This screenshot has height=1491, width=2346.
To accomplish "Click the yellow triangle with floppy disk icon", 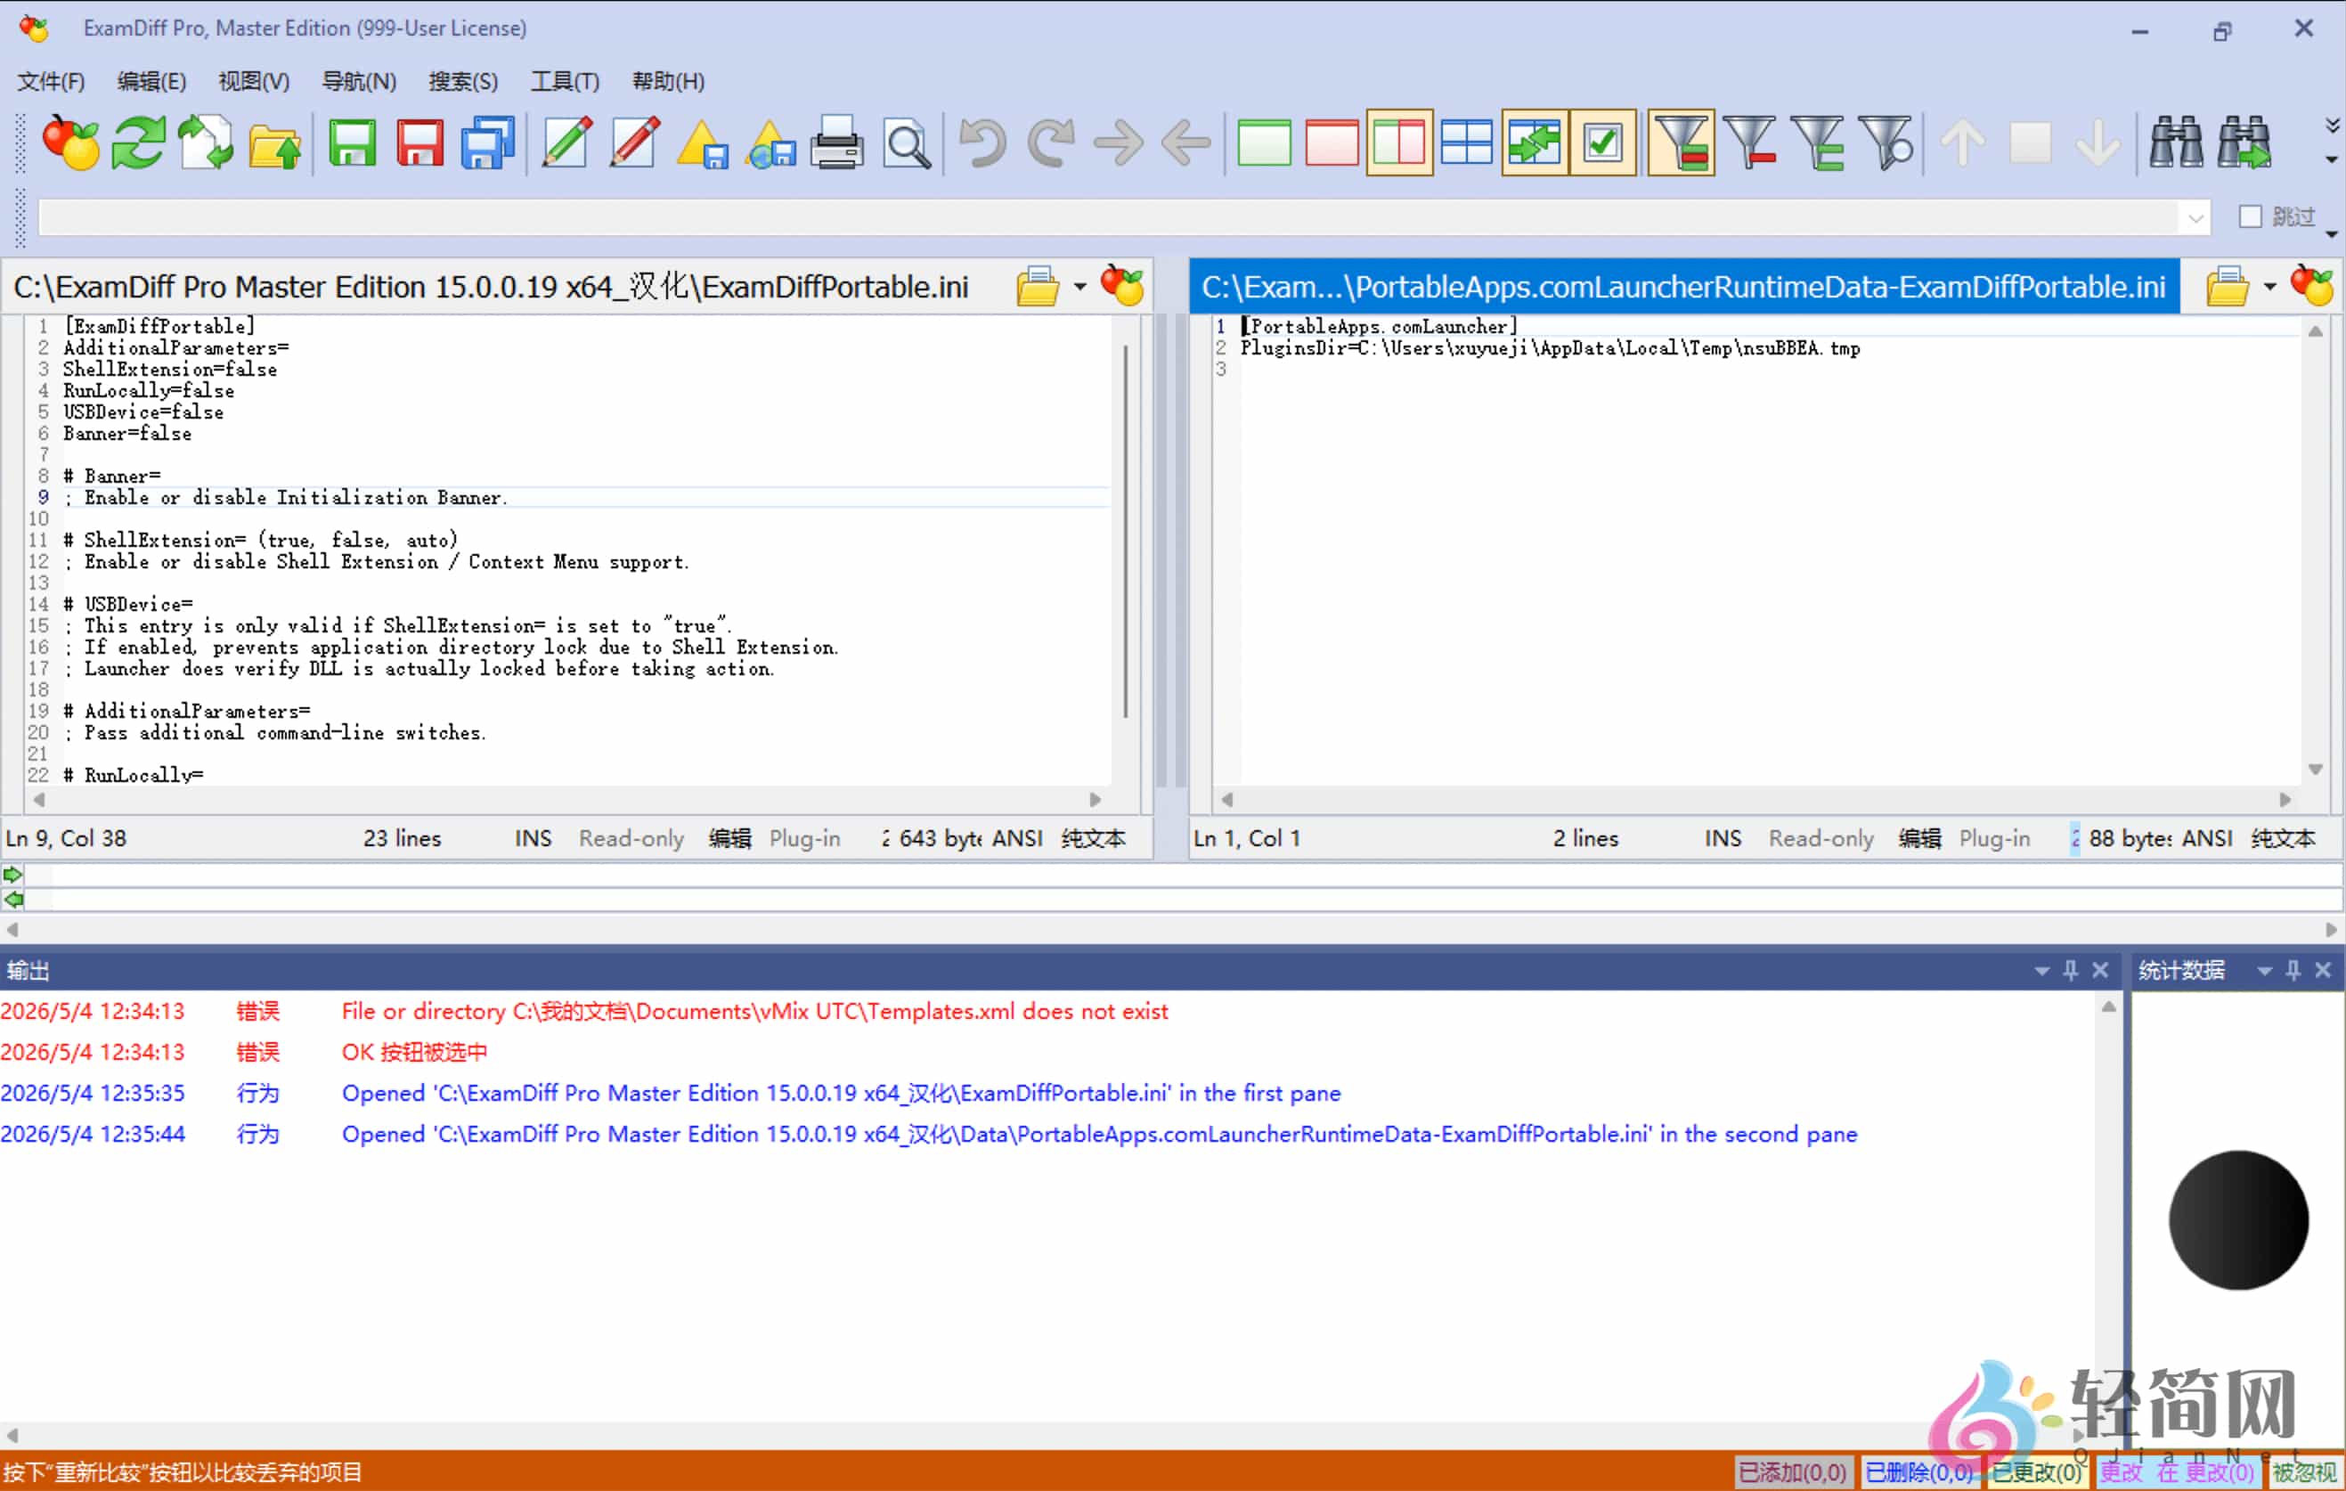I will pyautogui.click(x=703, y=143).
